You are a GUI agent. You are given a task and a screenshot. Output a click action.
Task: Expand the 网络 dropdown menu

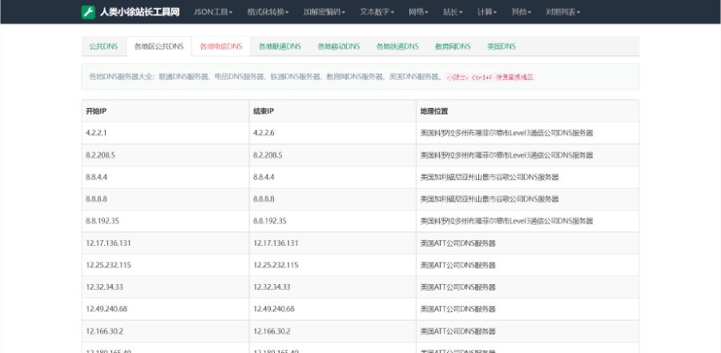point(418,12)
